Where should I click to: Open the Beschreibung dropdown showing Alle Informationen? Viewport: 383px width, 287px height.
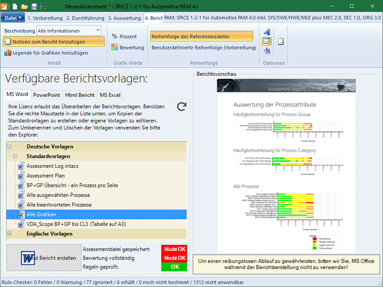point(69,31)
